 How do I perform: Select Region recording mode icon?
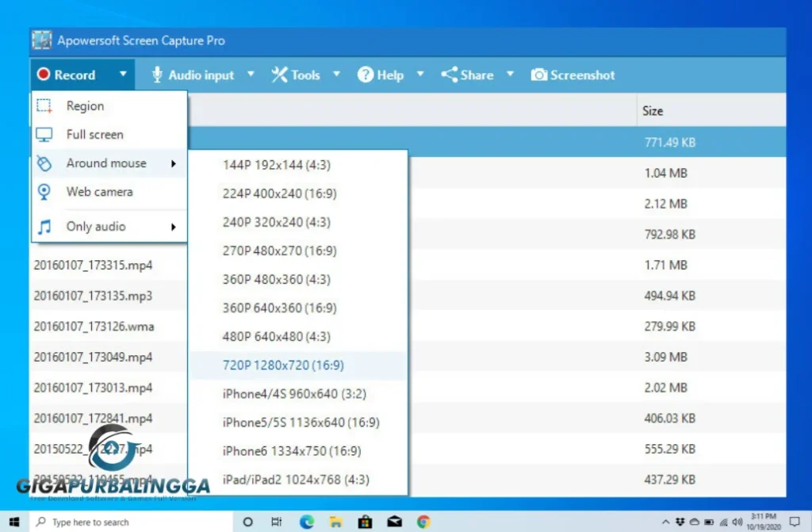coord(45,105)
